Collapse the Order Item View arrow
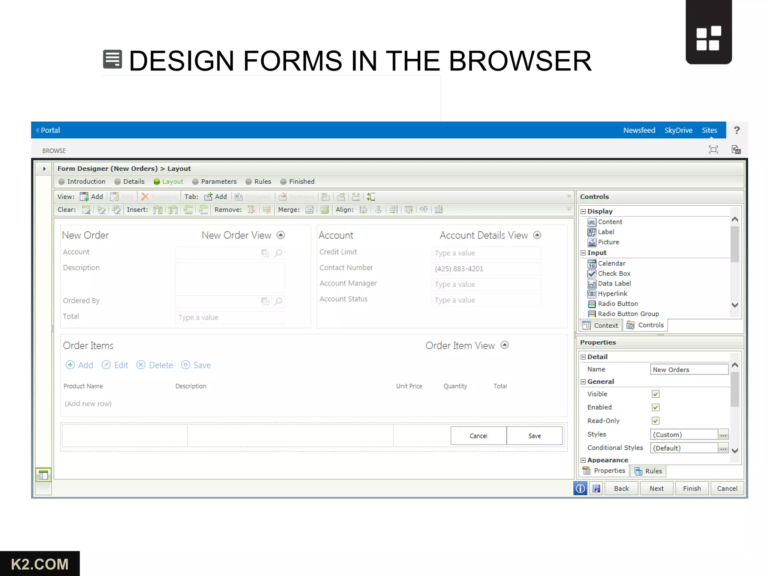 pyautogui.click(x=505, y=345)
